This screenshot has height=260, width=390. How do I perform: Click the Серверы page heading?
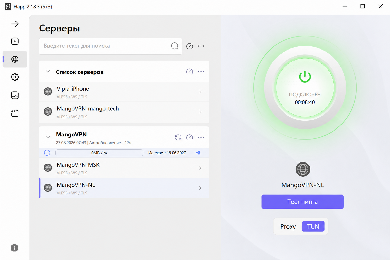point(60,28)
